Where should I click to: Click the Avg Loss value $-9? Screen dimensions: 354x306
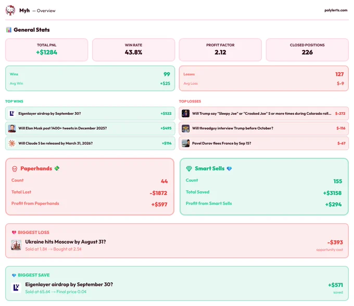[x=340, y=83]
